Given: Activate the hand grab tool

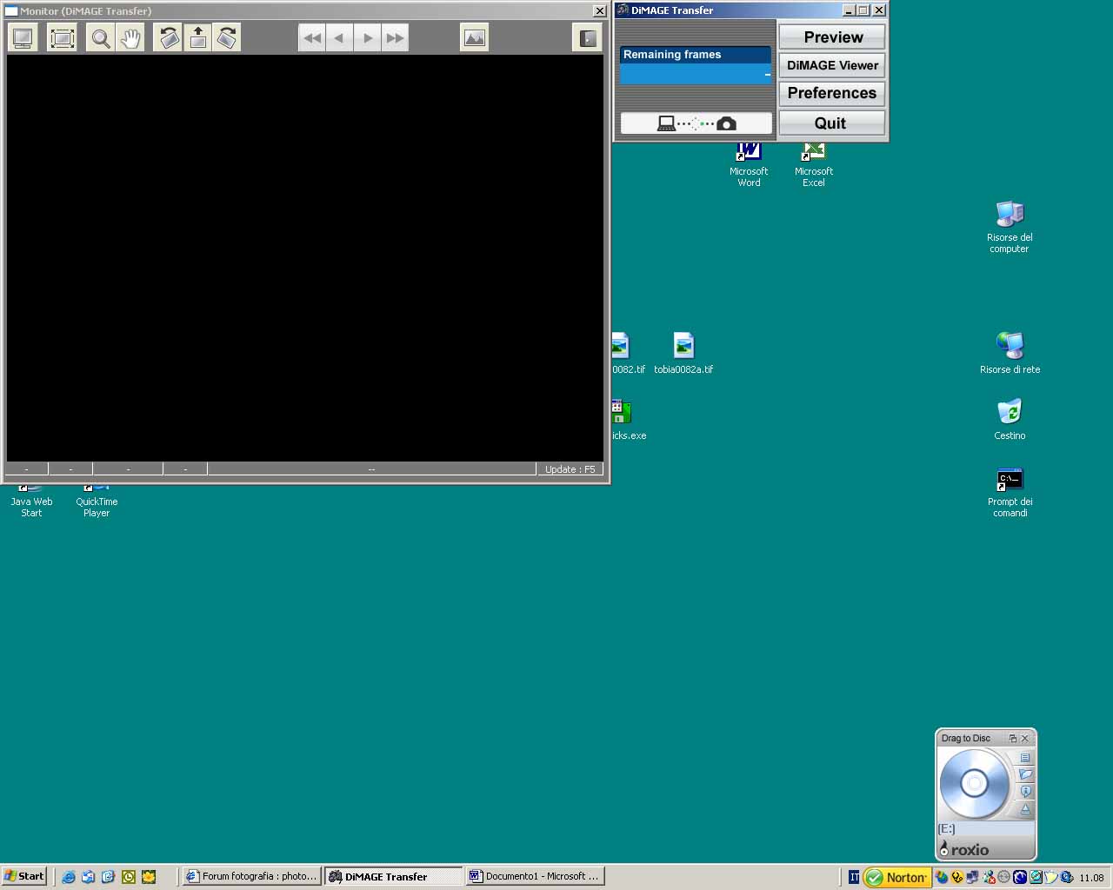Looking at the screenshot, I should [130, 38].
